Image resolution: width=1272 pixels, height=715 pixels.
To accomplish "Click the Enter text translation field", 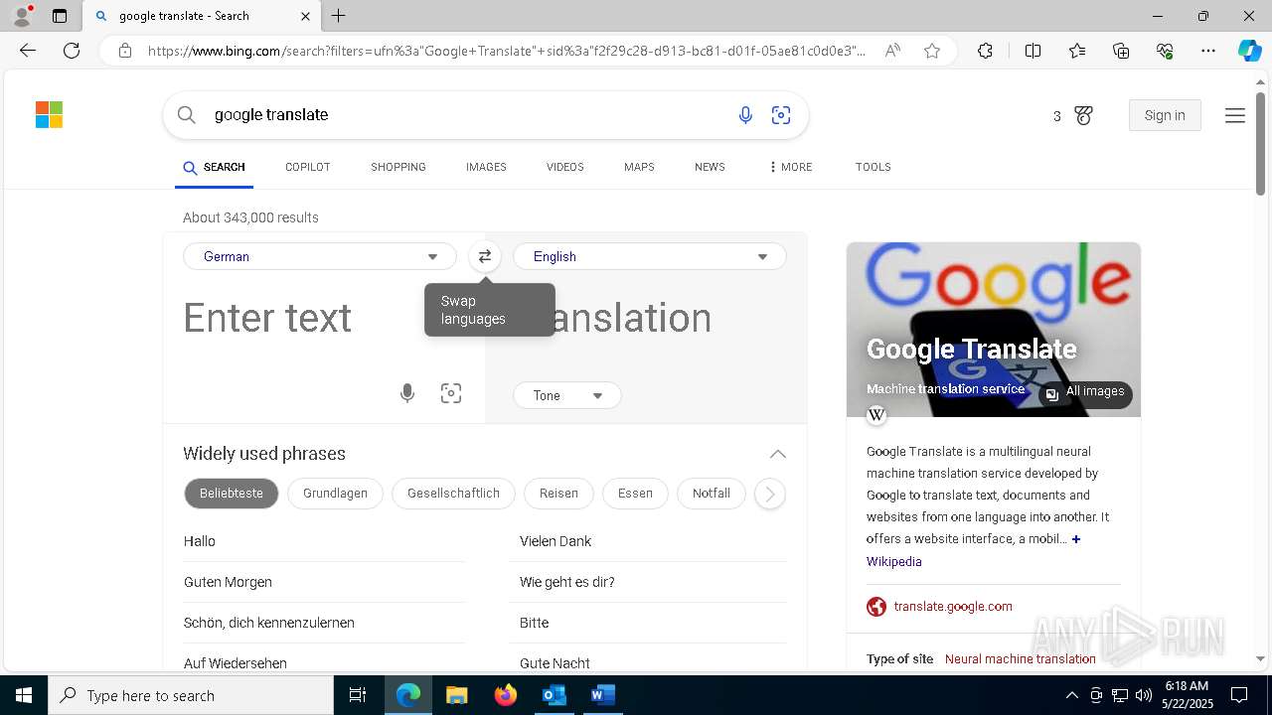I will click(x=324, y=318).
